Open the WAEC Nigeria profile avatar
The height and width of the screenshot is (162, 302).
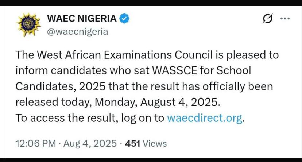point(29,24)
